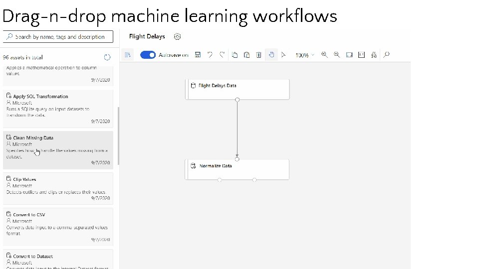
Task: Click the module icon in Normalize Data node
Action: click(193, 166)
